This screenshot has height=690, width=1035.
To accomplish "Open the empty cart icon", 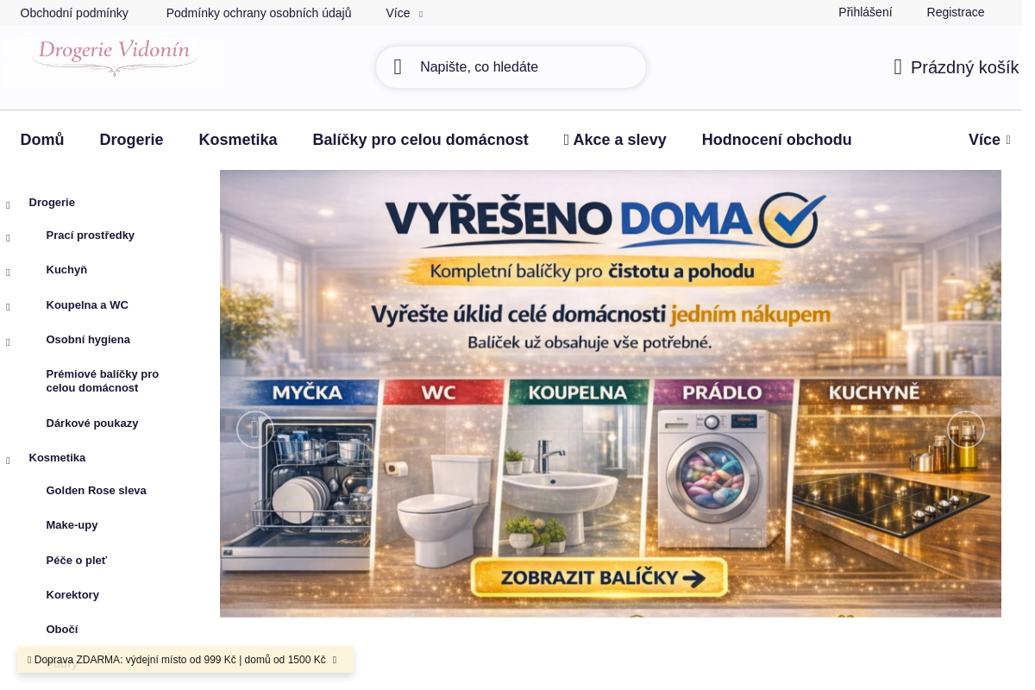I will 898,67.
